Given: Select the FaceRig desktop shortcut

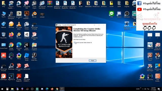Looking at the screenshot, I should pos(19,4).
